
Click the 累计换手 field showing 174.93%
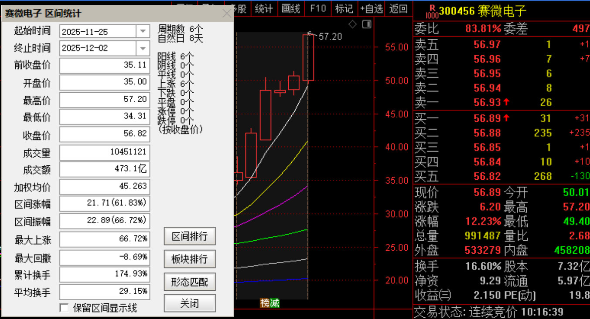click(x=105, y=275)
